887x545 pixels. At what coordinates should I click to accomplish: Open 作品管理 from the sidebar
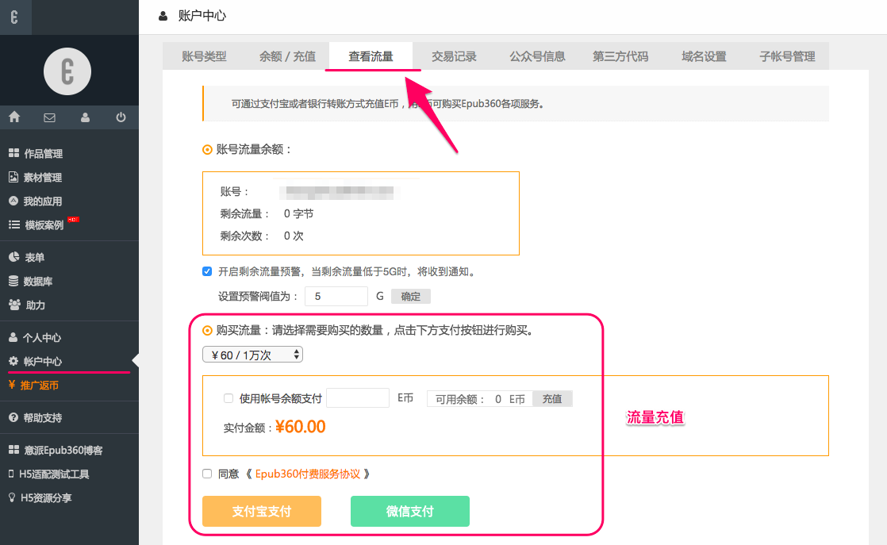(x=43, y=154)
